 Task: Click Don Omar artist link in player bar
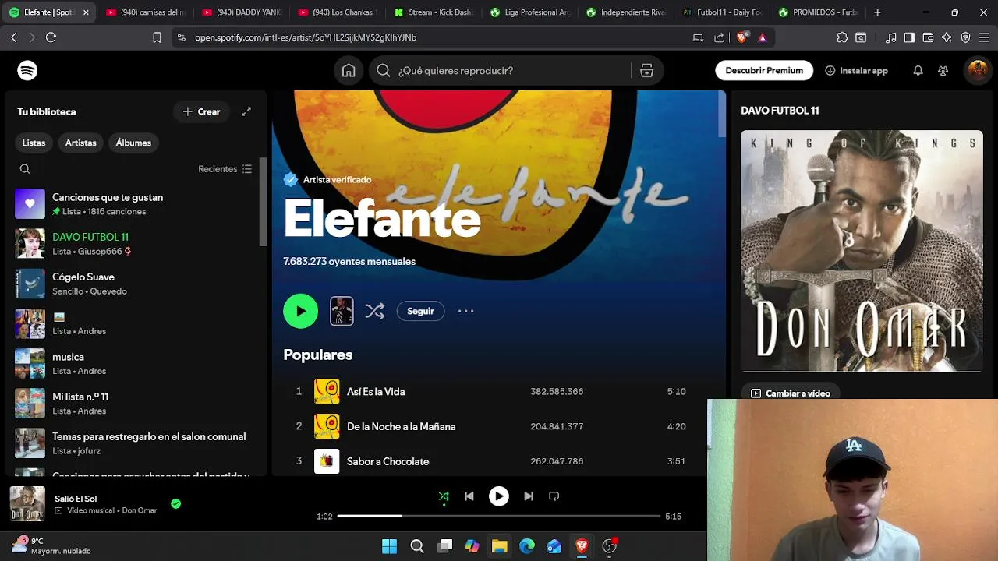click(140, 511)
